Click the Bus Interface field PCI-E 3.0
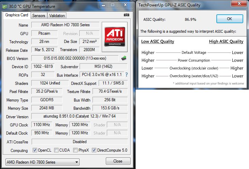Screen dimensions: 249x169 (x=102, y=75)
